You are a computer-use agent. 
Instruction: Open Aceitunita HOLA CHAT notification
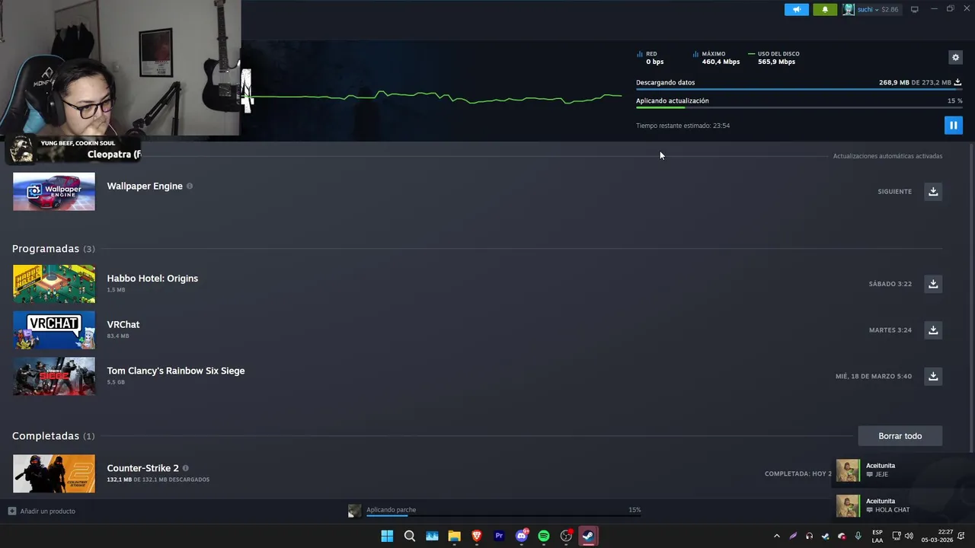point(903,505)
